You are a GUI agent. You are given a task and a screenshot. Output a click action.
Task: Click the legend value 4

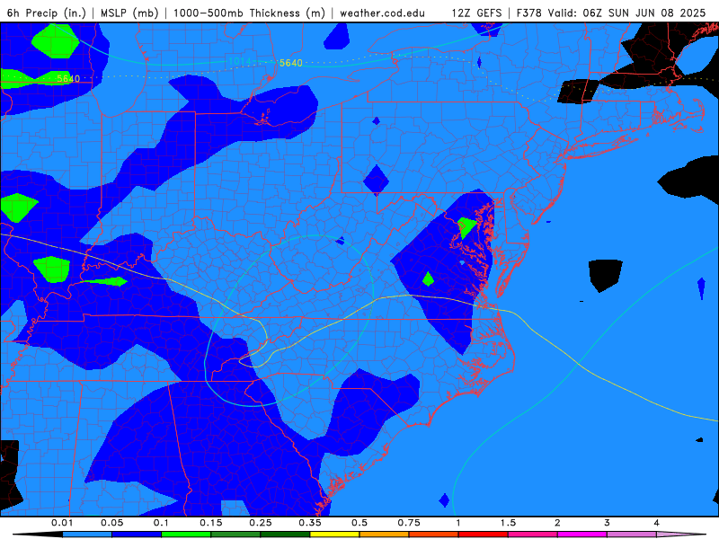click(657, 523)
